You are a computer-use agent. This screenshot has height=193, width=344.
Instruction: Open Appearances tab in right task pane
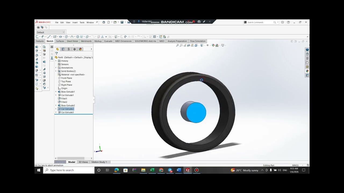pyautogui.click(x=307, y=71)
